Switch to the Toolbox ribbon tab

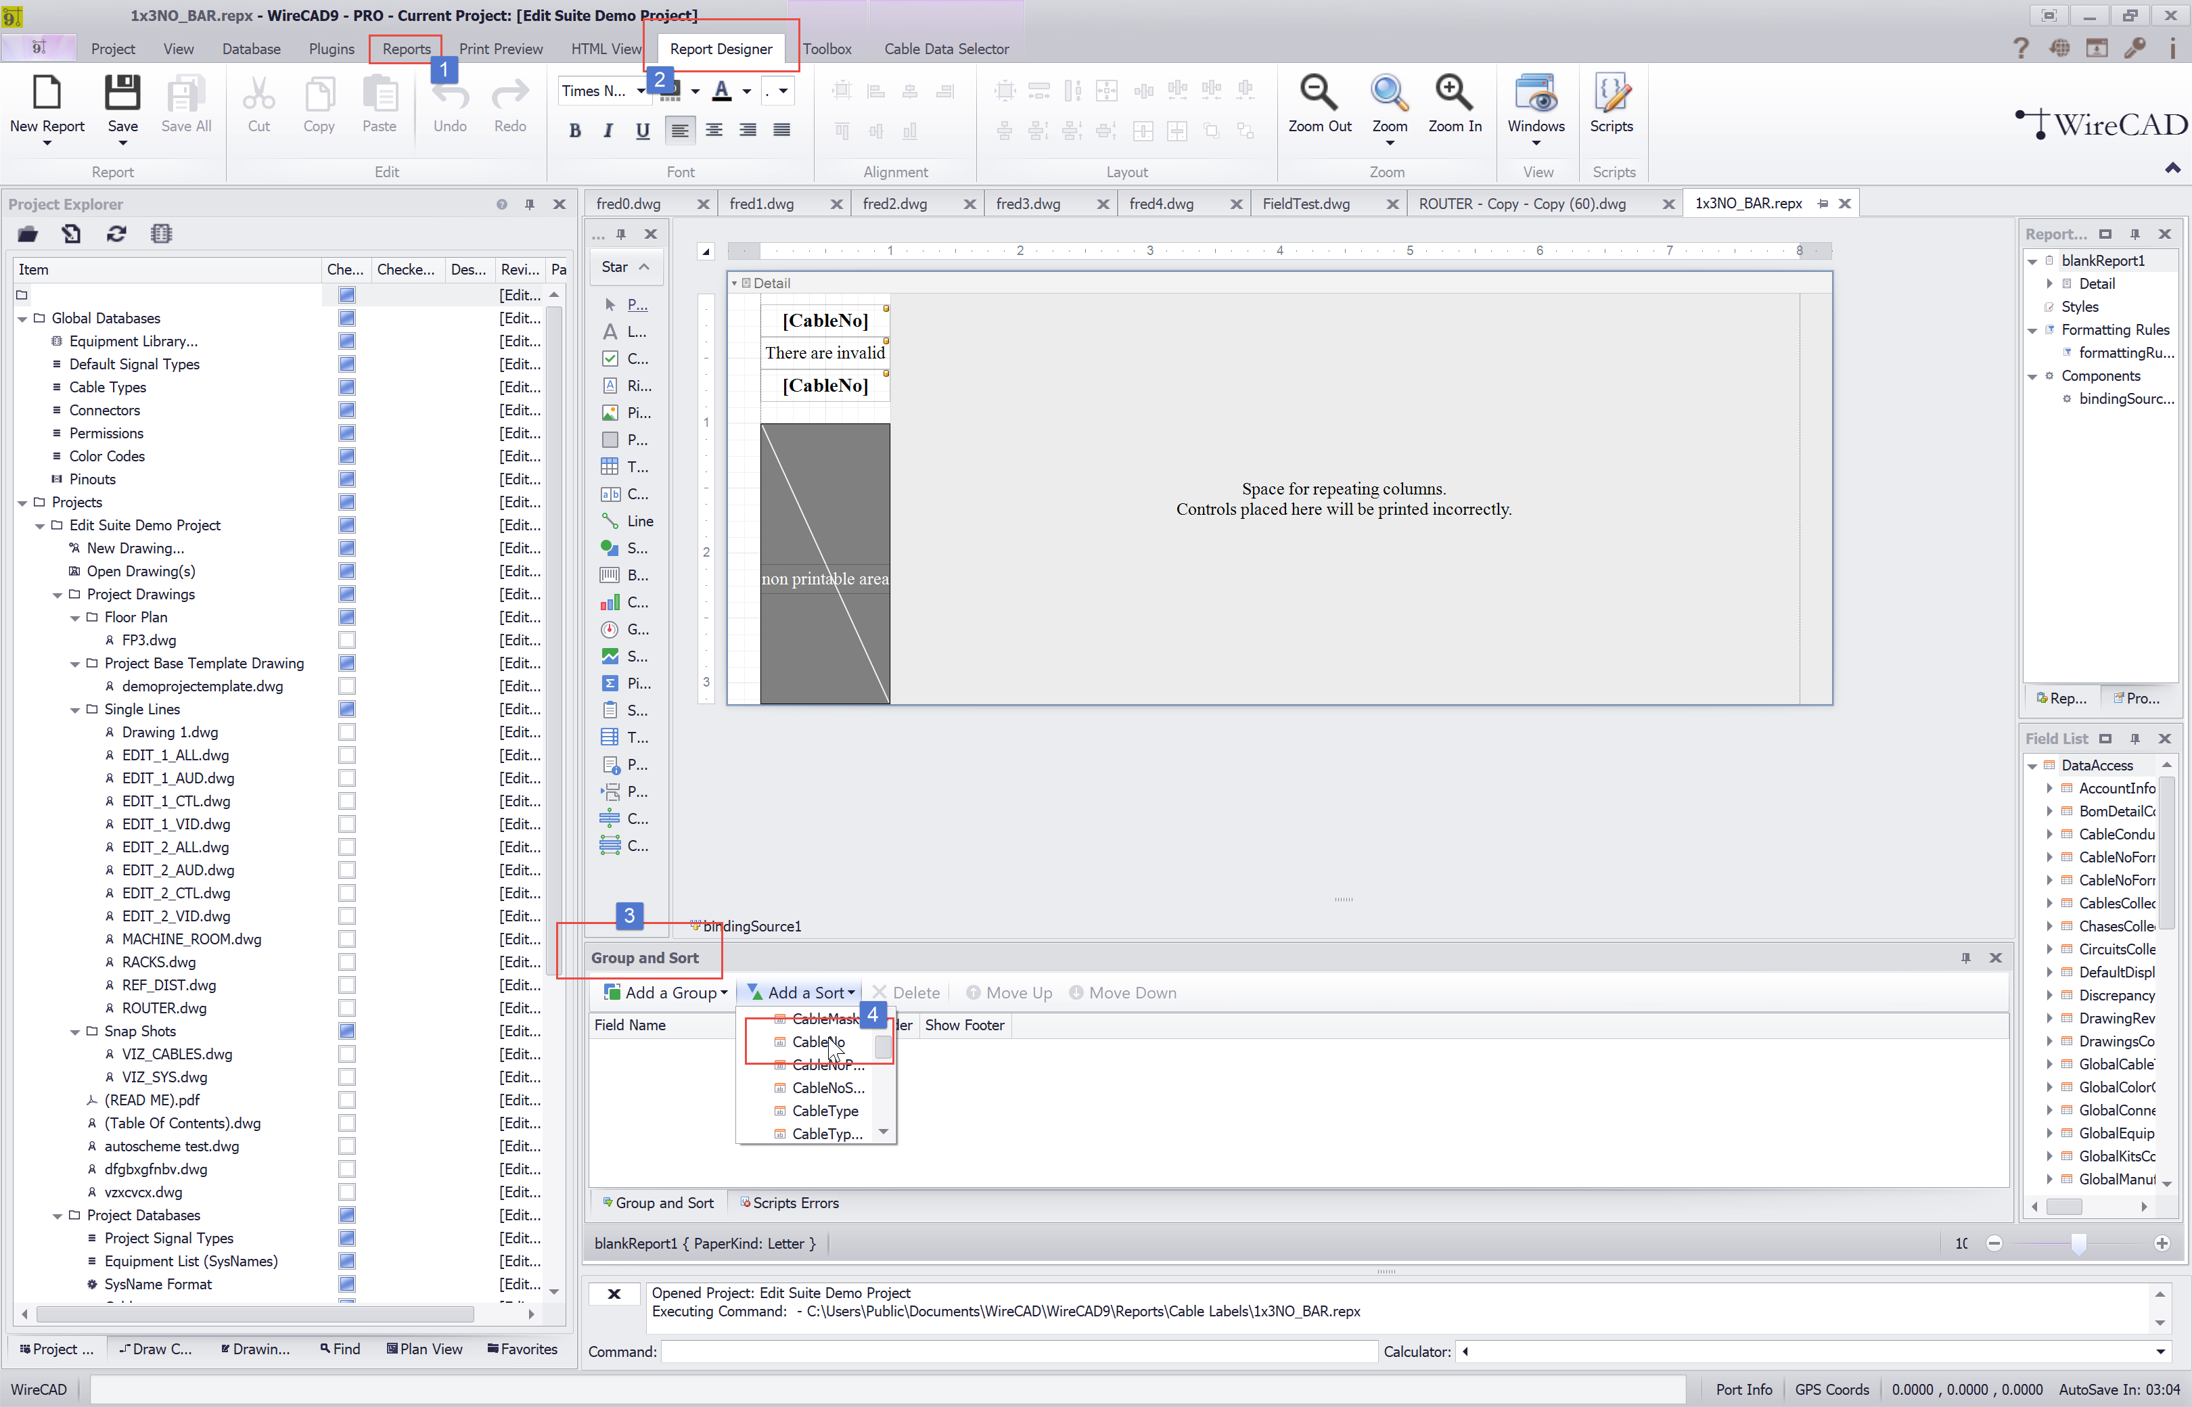[x=826, y=49]
